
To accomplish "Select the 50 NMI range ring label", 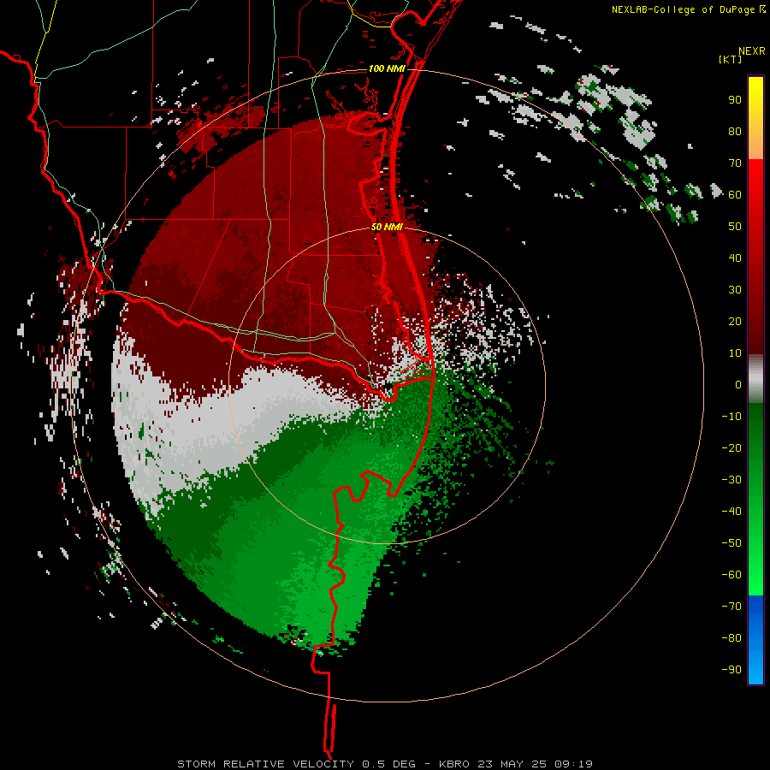I will [387, 227].
